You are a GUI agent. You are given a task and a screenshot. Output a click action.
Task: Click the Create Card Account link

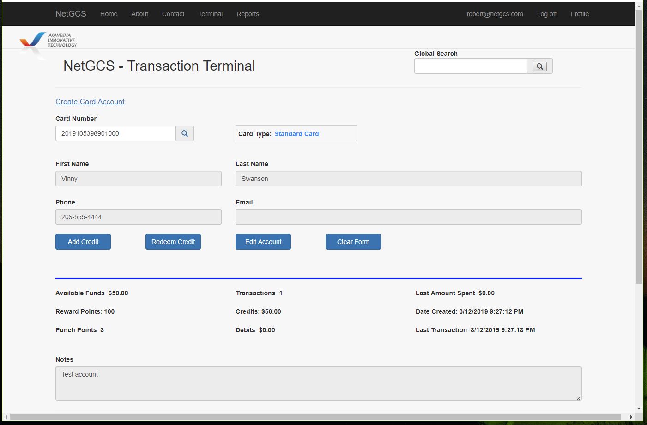pyautogui.click(x=90, y=102)
